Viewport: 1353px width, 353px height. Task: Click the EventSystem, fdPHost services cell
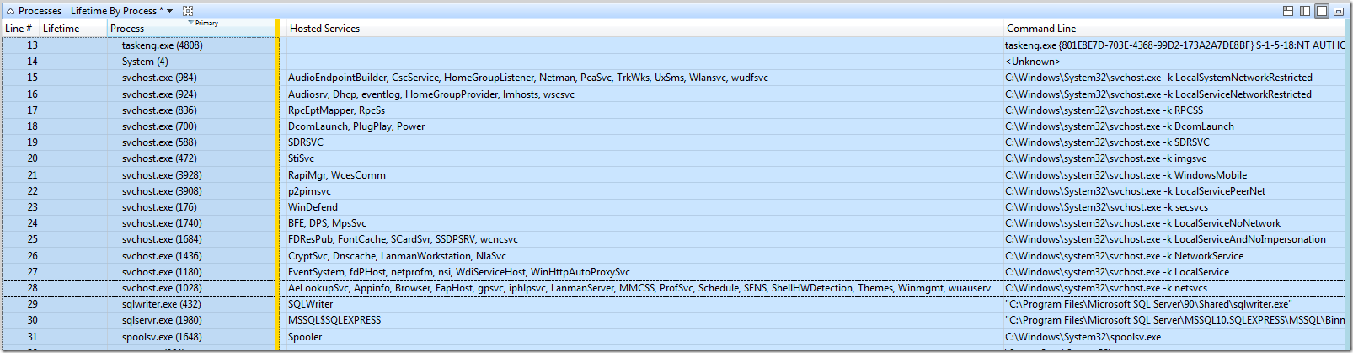459,272
